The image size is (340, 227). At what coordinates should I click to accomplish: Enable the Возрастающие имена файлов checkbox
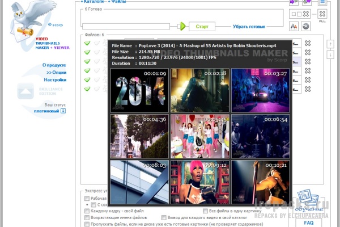coord(87,217)
